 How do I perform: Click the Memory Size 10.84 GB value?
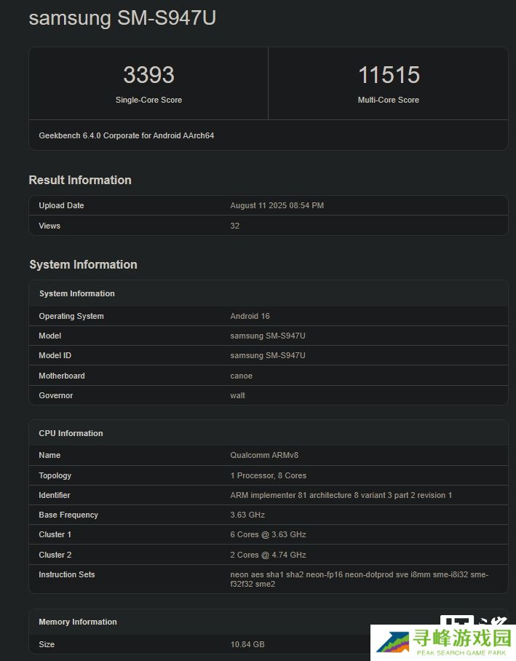pos(247,644)
